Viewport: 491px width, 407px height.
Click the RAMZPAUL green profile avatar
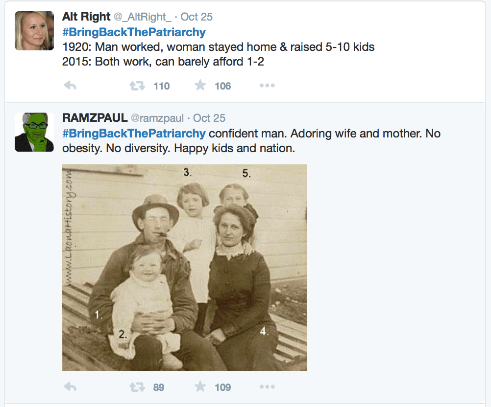(34, 132)
